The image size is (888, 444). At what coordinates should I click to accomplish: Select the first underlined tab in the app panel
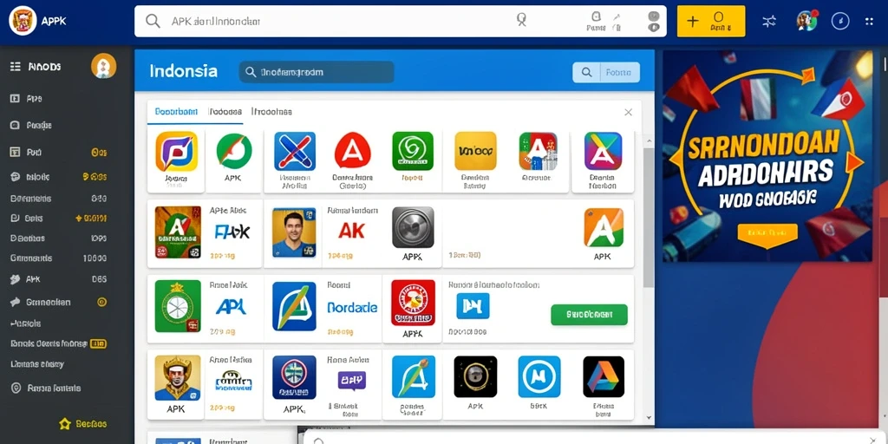pyautogui.click(x=176, y=112)
